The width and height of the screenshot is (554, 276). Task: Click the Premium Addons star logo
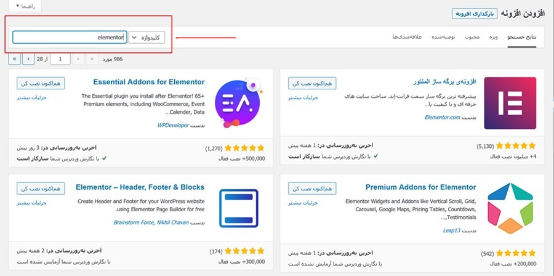pyautogui.click(x=510, y=208)
